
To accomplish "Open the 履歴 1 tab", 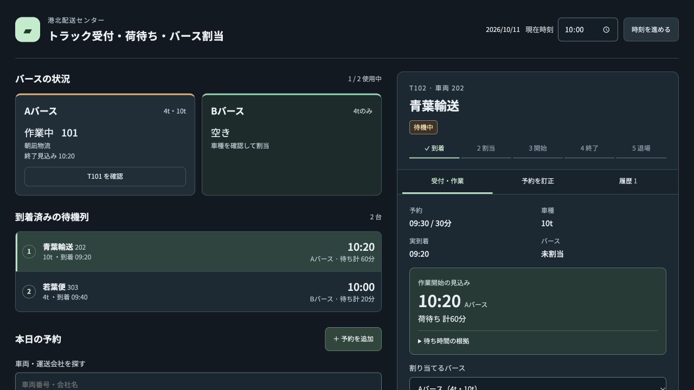I will pyautogui.click(x=628, y=181).
